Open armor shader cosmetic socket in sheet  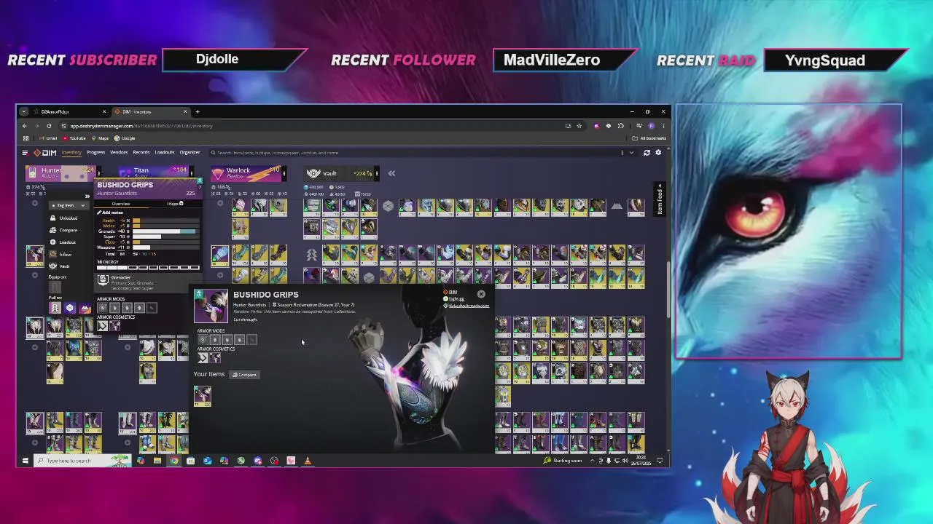coord(203,357)
